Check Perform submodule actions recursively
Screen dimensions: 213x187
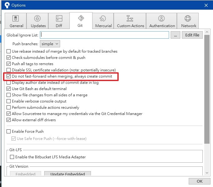pos(8,108)
